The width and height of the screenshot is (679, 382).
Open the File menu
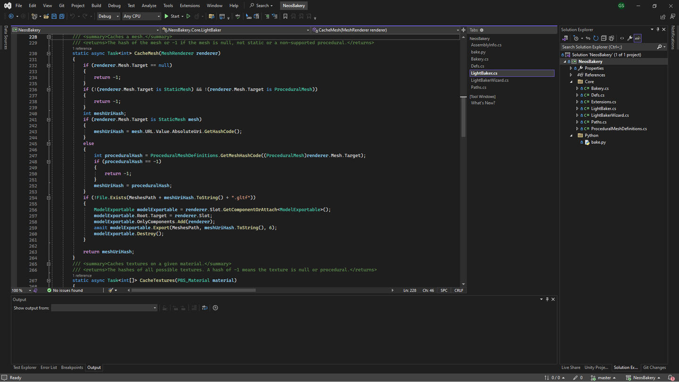click(18, 6)
